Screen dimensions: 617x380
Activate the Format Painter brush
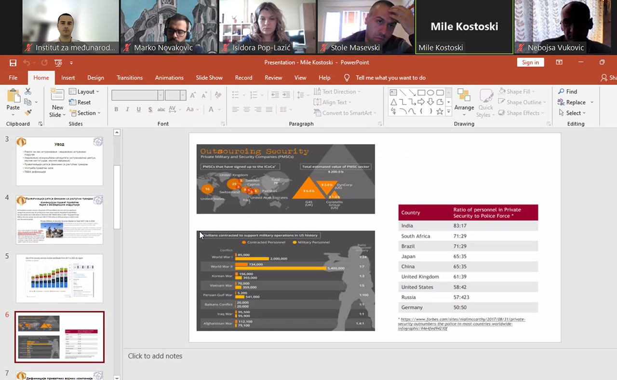pyautogui.click(x=28, y=113)
